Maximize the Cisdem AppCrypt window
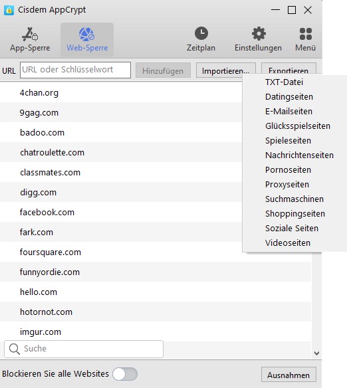Screen dimensions: 347x388 coord(292,10)
